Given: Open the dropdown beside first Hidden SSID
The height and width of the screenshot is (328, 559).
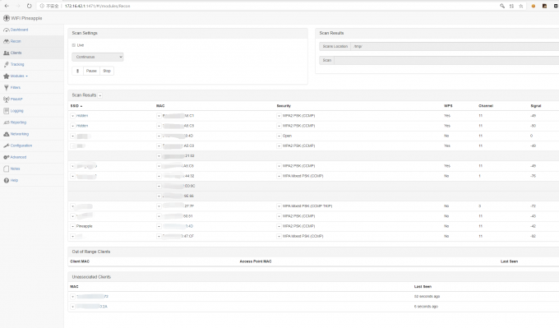Looking at the screenshot, I should point(72,116).
